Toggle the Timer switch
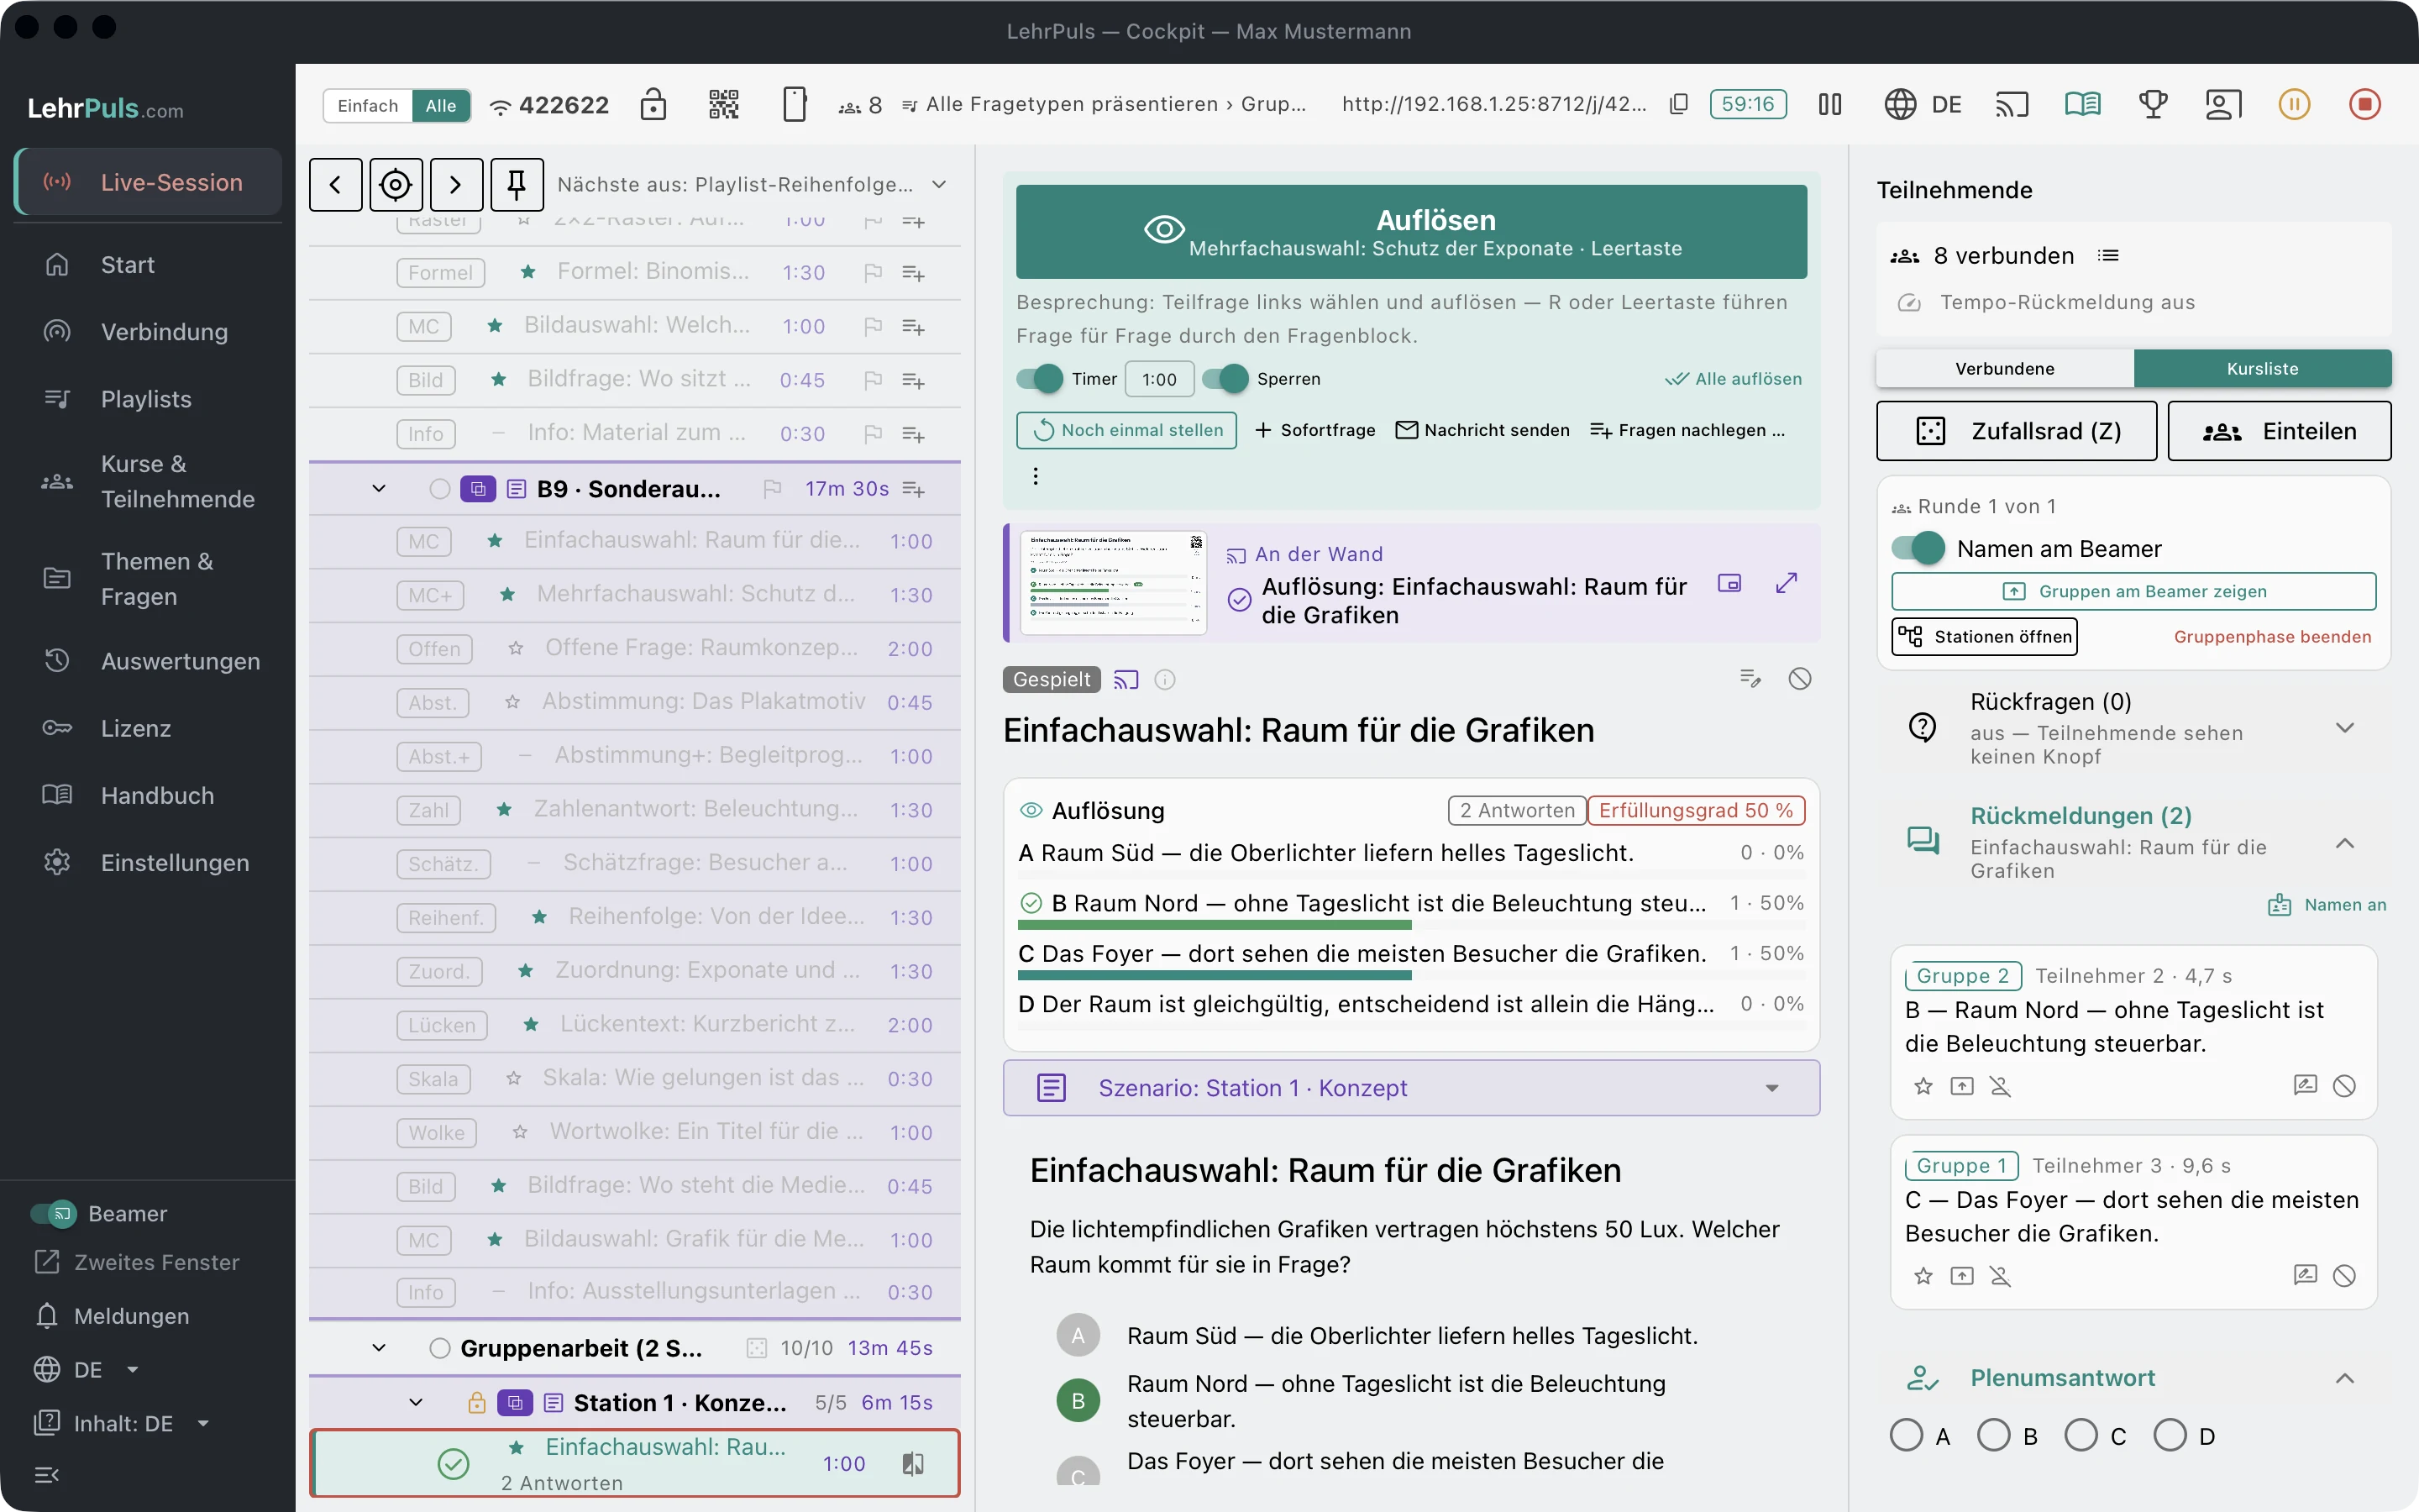The width and height of the screenshot is (2419, 1512). [x=1040, y=379]
